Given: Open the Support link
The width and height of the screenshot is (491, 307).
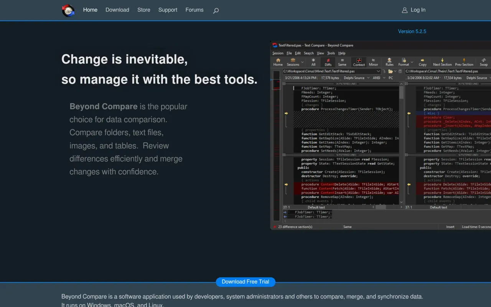Looking at the screenshot, I should click(168, 10).
